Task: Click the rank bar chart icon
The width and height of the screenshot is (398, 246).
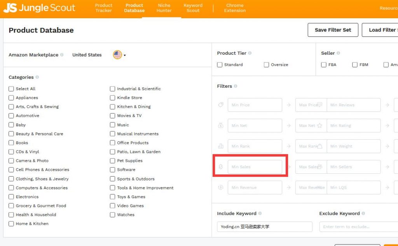Action: point(221,146)
